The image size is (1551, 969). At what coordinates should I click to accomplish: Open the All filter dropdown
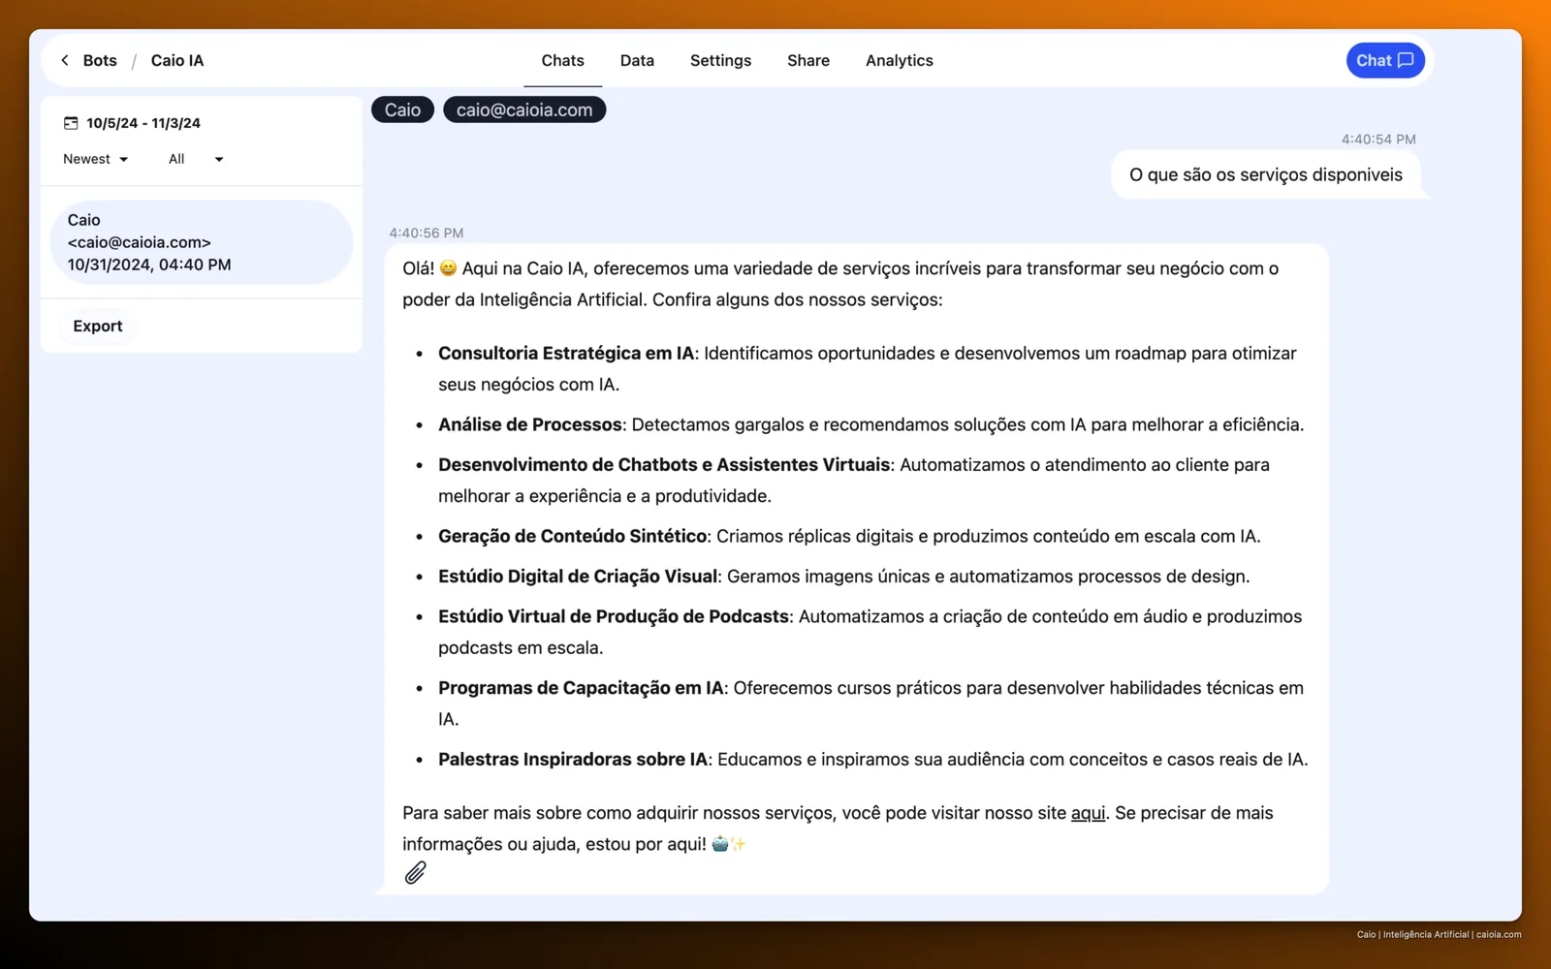click(195, 159)
